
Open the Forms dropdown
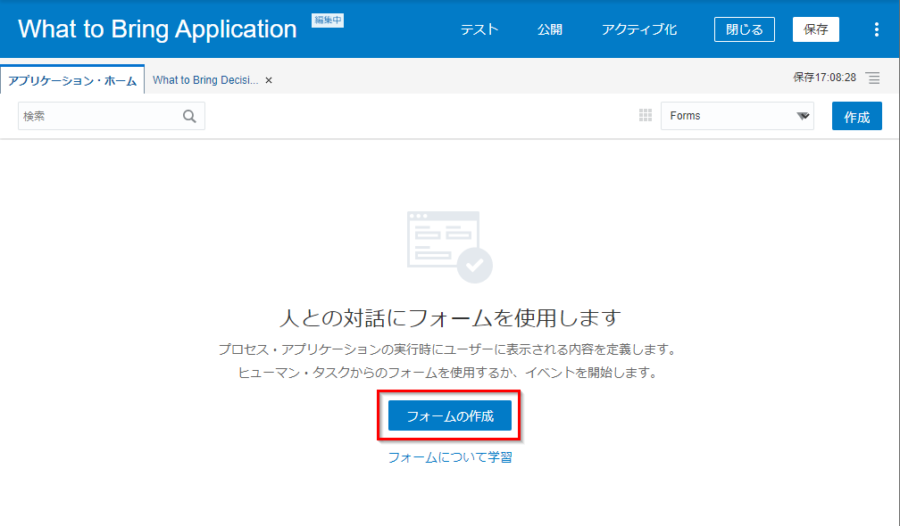point(737,116)
